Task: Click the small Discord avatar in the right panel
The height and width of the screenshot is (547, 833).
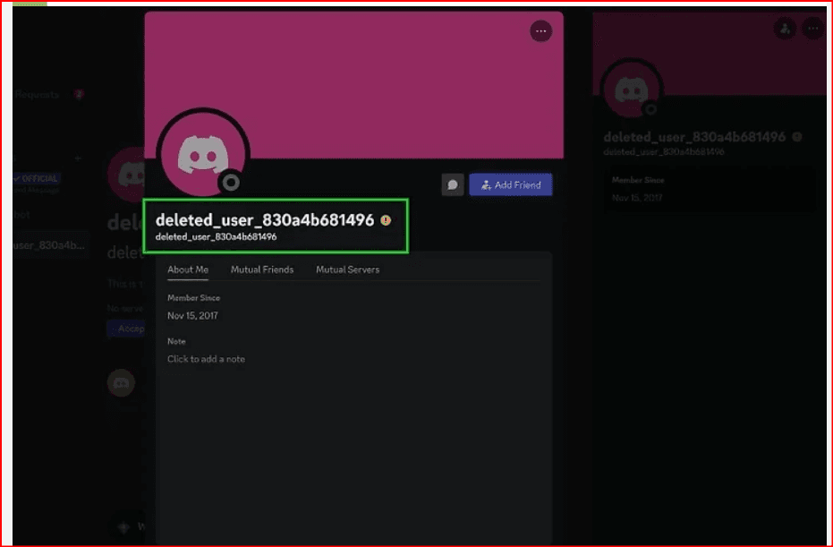Action: point(631,90)
